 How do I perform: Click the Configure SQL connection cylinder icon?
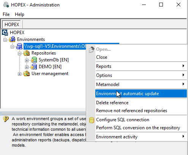92,120
